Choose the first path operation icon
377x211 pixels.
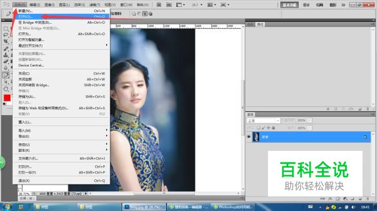[x=133, y=14]
